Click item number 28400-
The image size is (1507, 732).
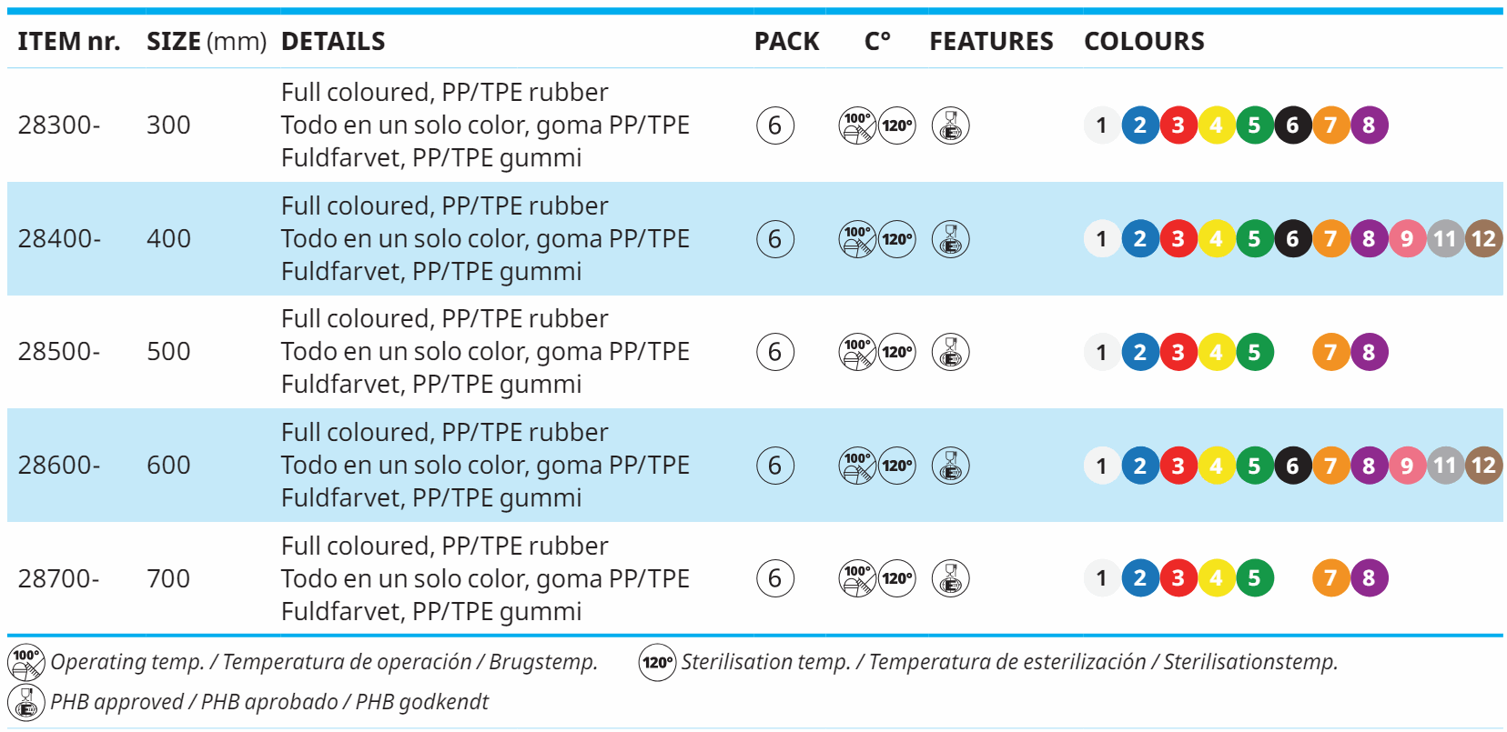59,239
